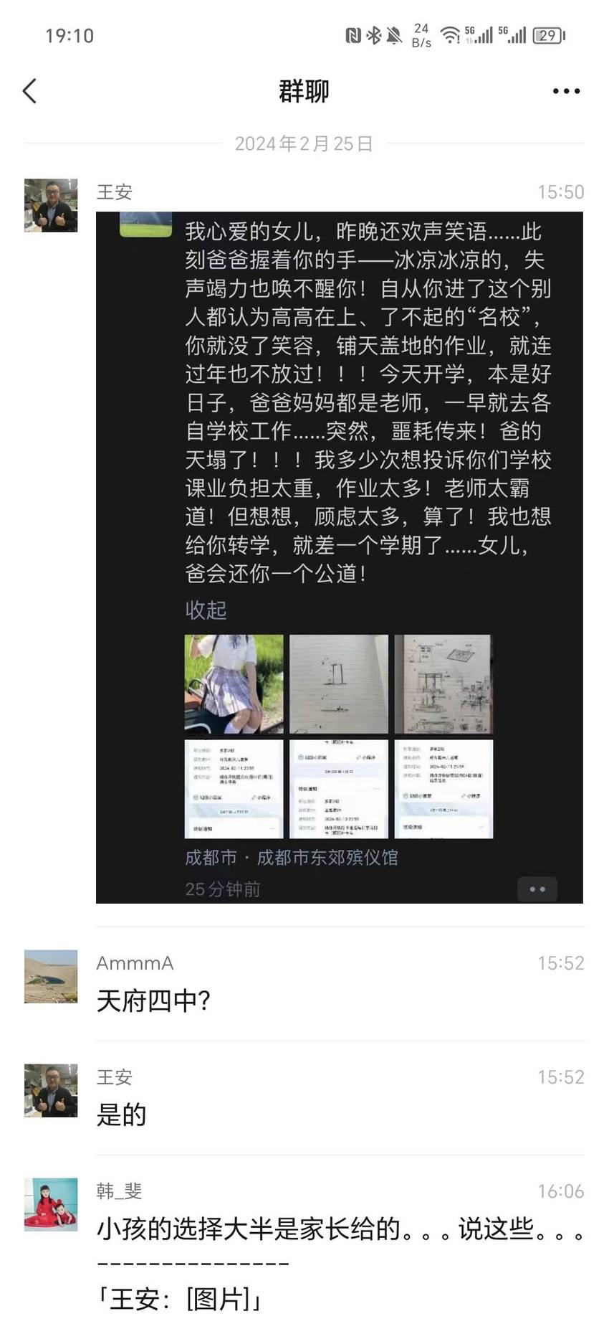This screenshot has width=609, height=1339.
Task: Open AmmmA's landscape avatar
Action: pos(51,976)
